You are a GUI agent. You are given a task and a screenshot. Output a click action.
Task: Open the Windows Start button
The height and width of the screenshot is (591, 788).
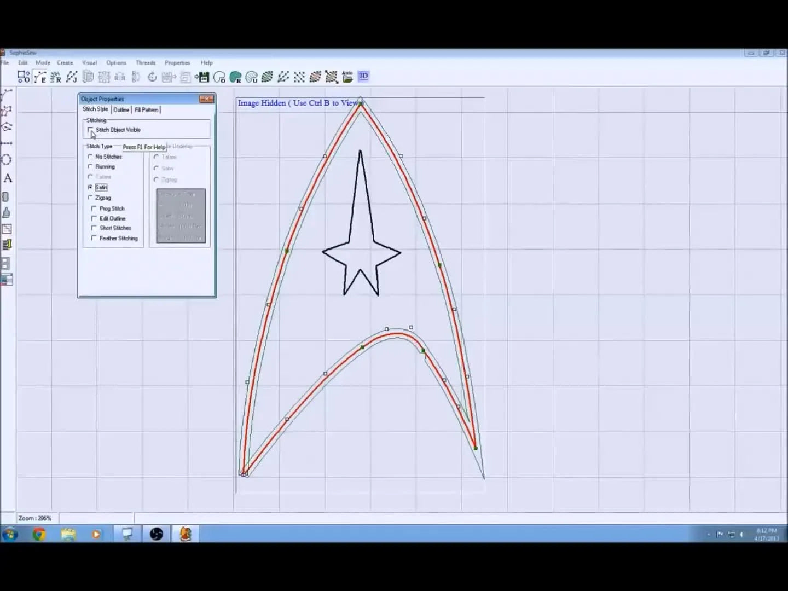(x=10, y=534)
